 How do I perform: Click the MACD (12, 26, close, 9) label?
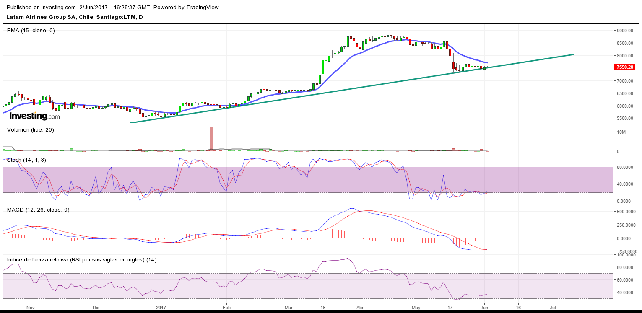38,210
